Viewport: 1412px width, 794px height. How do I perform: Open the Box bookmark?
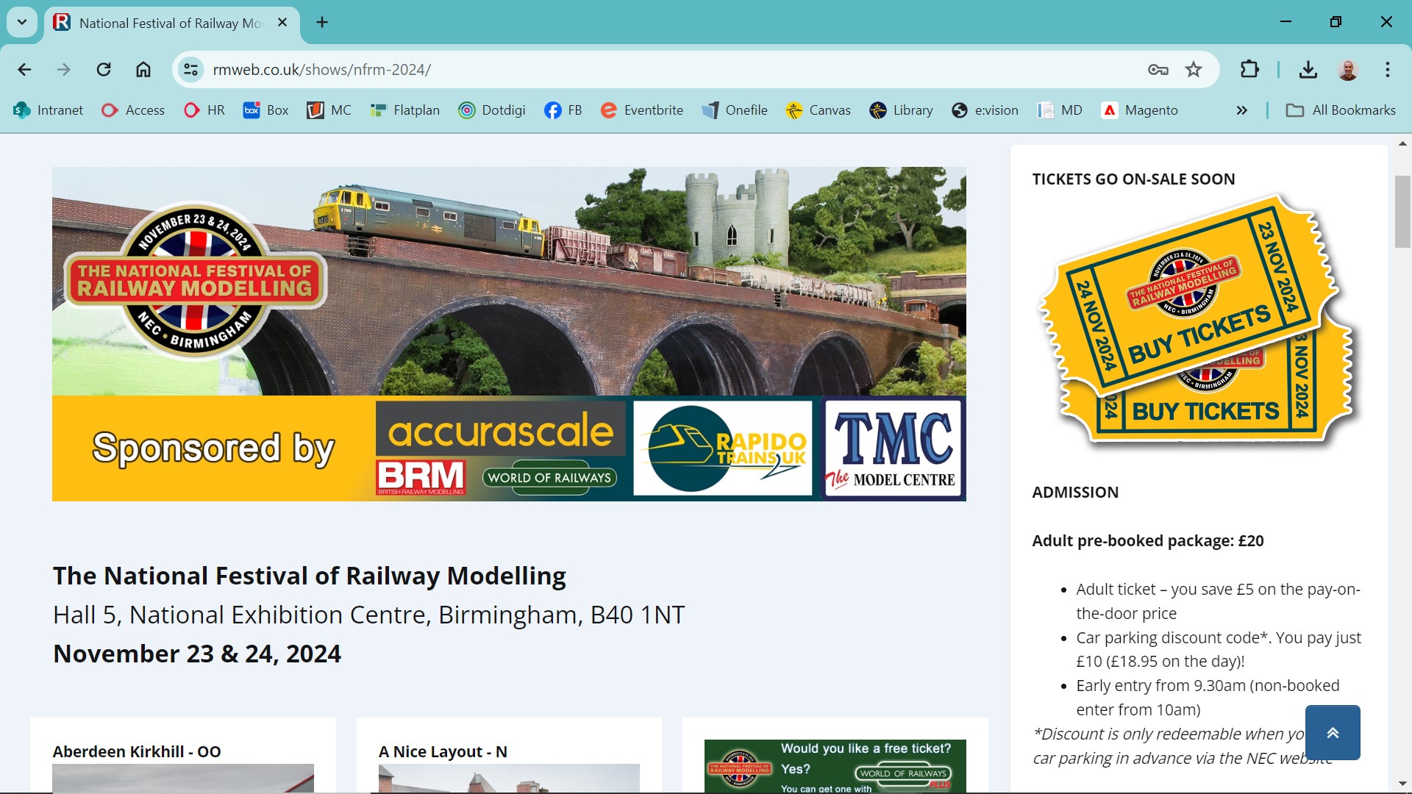(x=265, y=110)
